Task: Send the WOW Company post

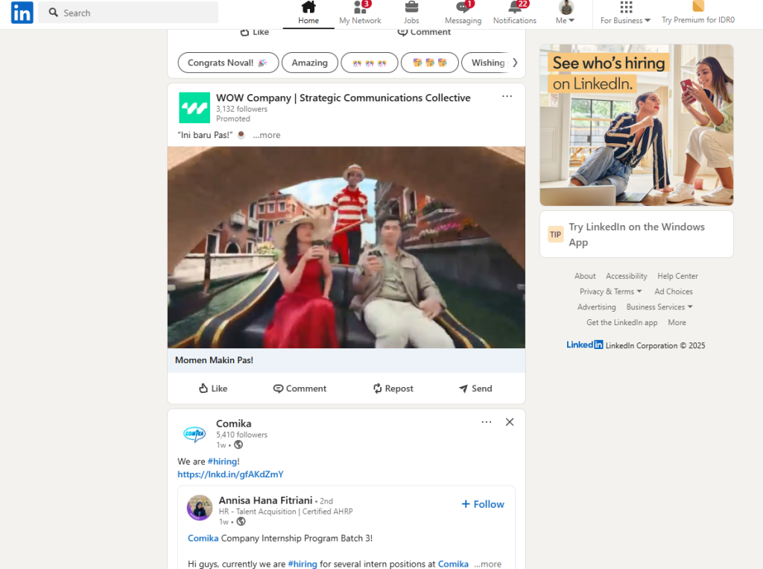Action: 475,389
